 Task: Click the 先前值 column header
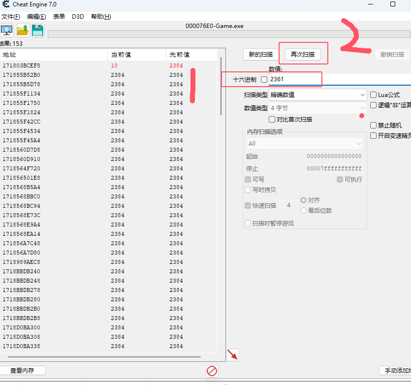click(x=191, y=55)
